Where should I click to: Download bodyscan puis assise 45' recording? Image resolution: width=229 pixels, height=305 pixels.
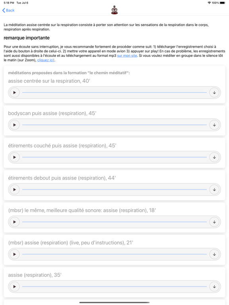(x=214, y=125)
